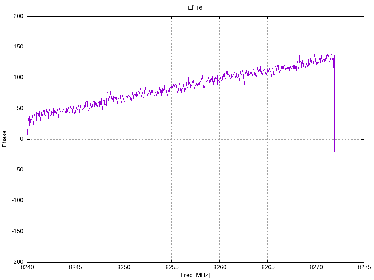Select the 8240 x-axis tick label
This screenshot has height=280, width=374.
click(27, 268)
